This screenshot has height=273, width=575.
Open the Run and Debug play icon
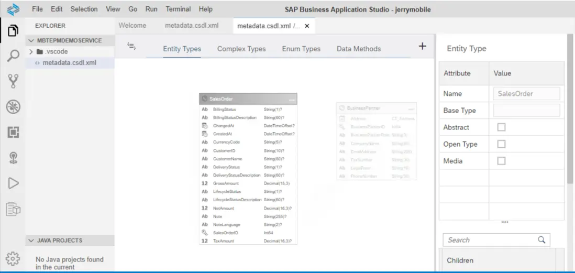pos(13,183)
